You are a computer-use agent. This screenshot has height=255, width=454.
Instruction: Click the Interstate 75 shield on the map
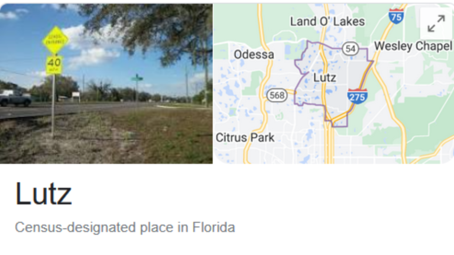pyautogui.click(x=396, y=16)
